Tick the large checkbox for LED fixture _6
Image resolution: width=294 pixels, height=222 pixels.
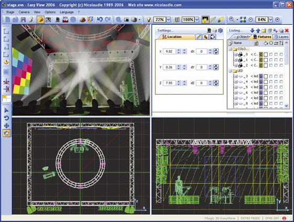click(266, 93)
